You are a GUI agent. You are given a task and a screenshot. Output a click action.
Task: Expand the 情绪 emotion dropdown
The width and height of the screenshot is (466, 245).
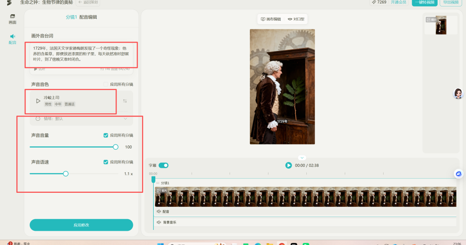(x=125, y=119)
